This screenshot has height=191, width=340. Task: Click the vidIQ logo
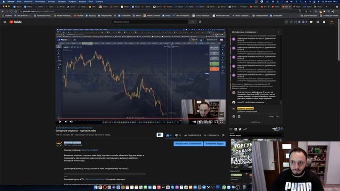pos(276,129)
